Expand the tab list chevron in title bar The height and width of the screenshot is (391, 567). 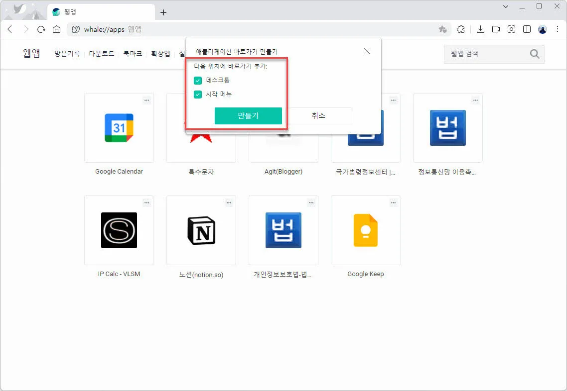click(x=506, y=6)
